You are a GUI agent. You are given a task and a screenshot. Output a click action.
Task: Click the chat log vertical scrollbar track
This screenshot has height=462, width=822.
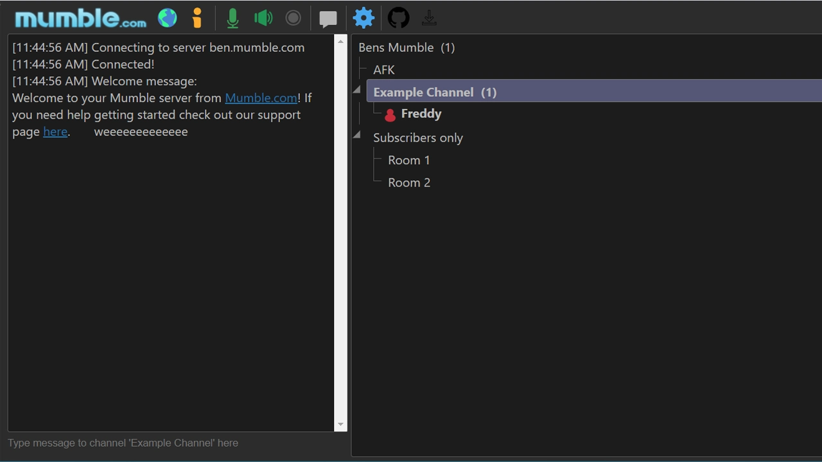[340, 233]
